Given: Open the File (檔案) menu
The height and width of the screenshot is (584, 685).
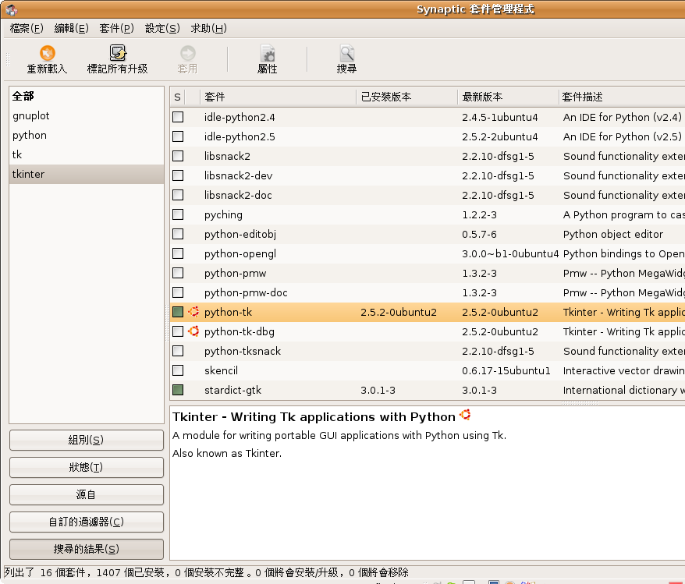Looking at the screenshot, I should 27,28.
